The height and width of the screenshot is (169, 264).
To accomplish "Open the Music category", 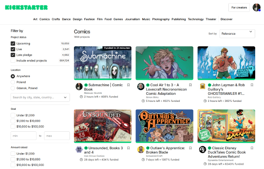I will [x=146, y=19].
